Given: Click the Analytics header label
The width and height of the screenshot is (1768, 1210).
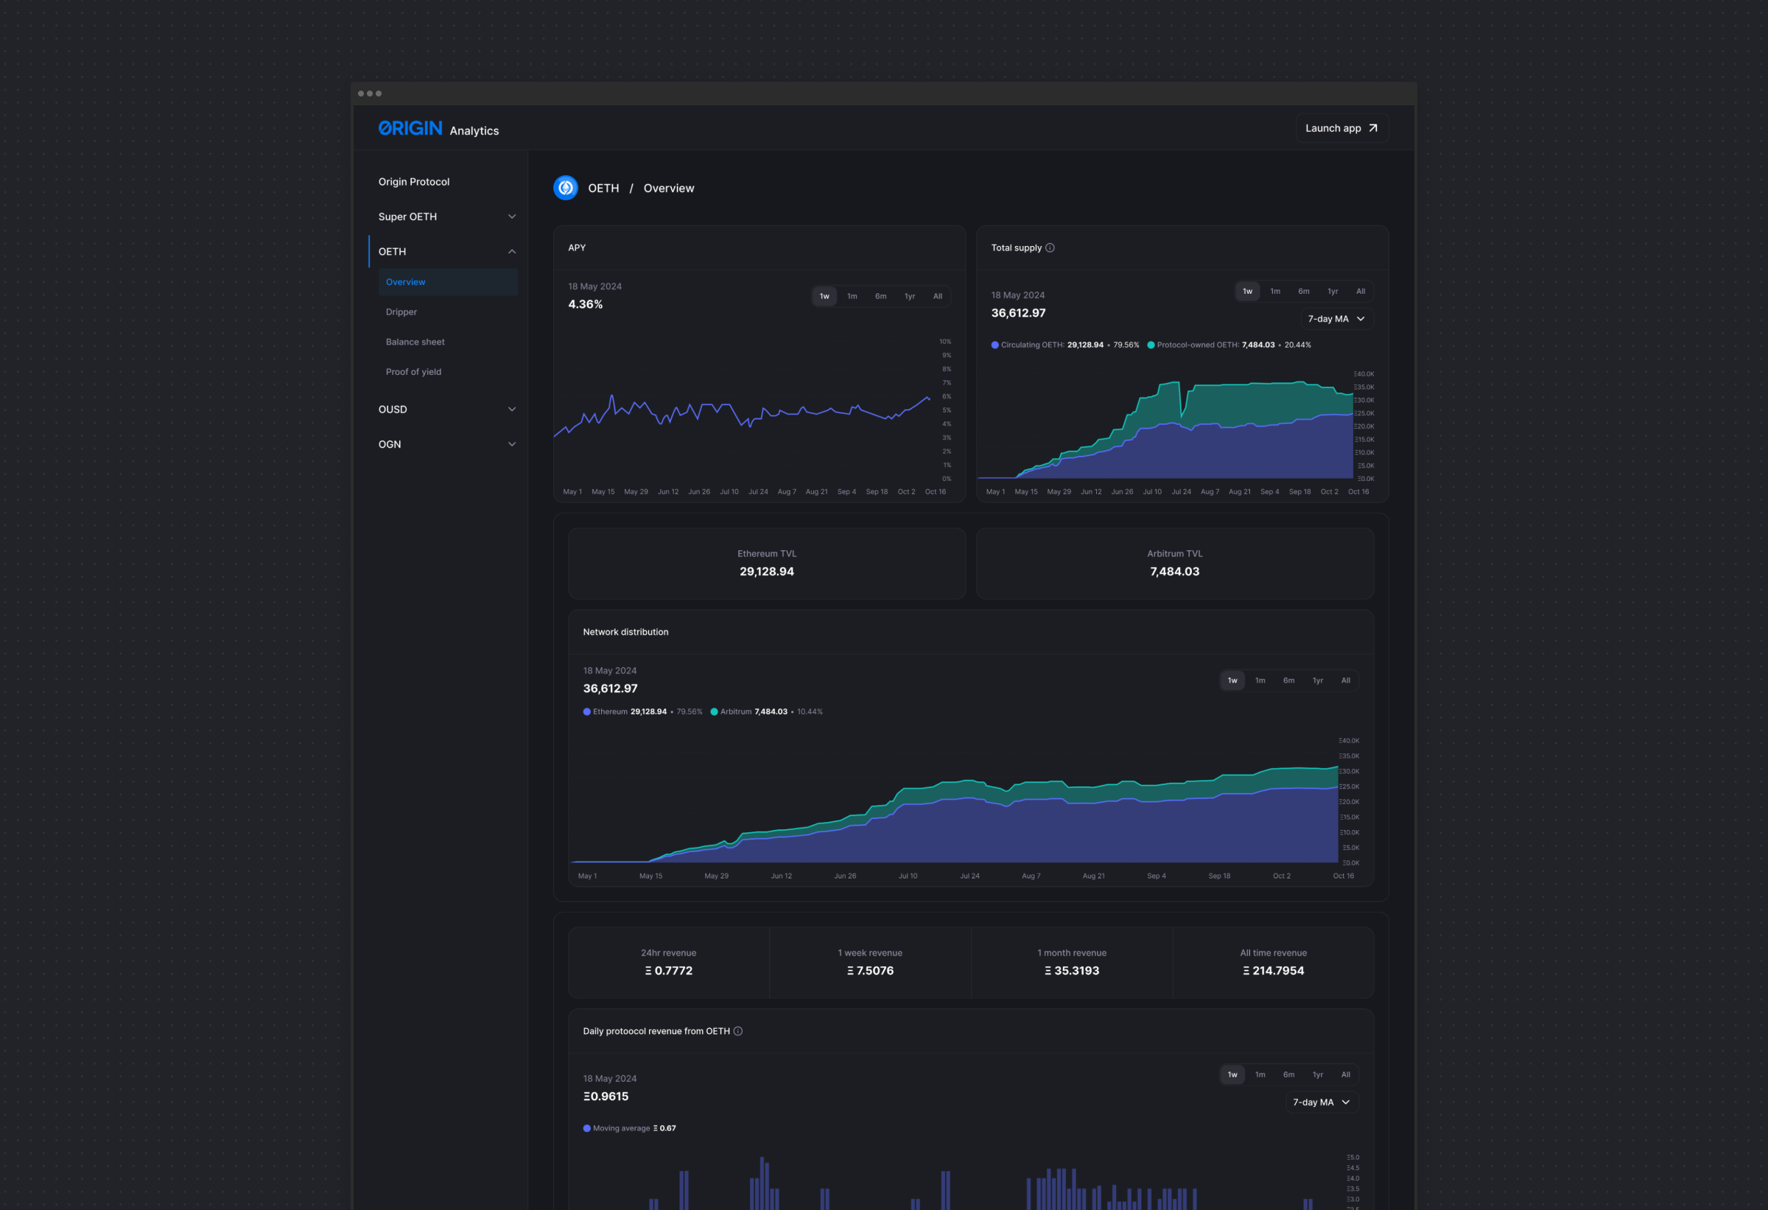Looking at the screenshot, I should [474, 131].
